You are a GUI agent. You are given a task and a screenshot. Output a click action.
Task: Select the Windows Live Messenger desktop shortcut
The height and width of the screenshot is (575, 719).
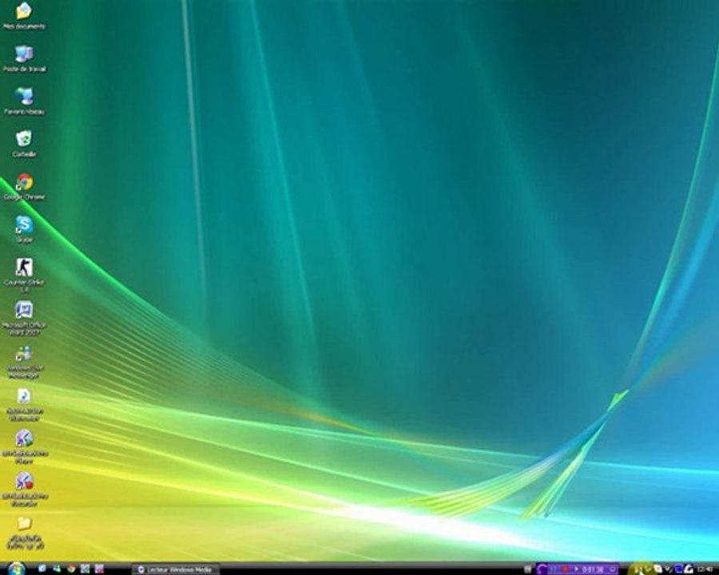pyautogui.click(x=24, y=361)
